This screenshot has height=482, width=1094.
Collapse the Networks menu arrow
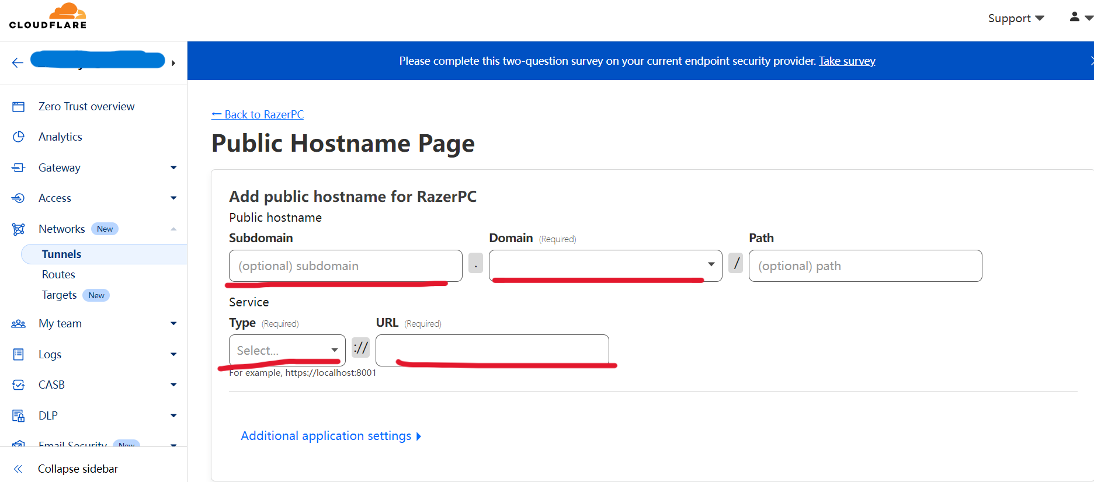(173, 229)
